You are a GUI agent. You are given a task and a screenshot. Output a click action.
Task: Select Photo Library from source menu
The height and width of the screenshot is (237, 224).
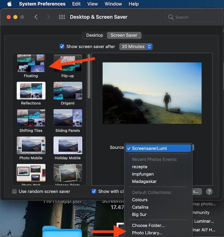(147, 233)
